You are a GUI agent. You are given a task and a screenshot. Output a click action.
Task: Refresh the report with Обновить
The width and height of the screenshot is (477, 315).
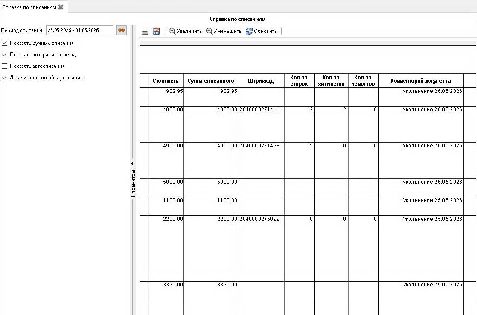click(x=261, y=31)
